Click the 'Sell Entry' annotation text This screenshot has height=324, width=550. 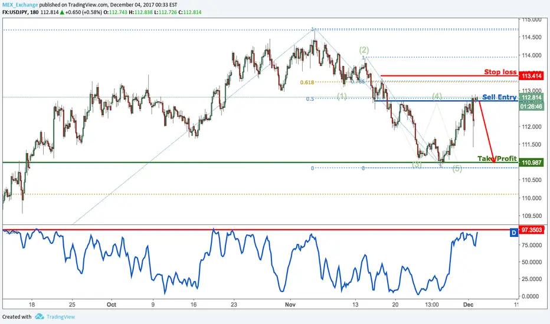coord(499,97)
